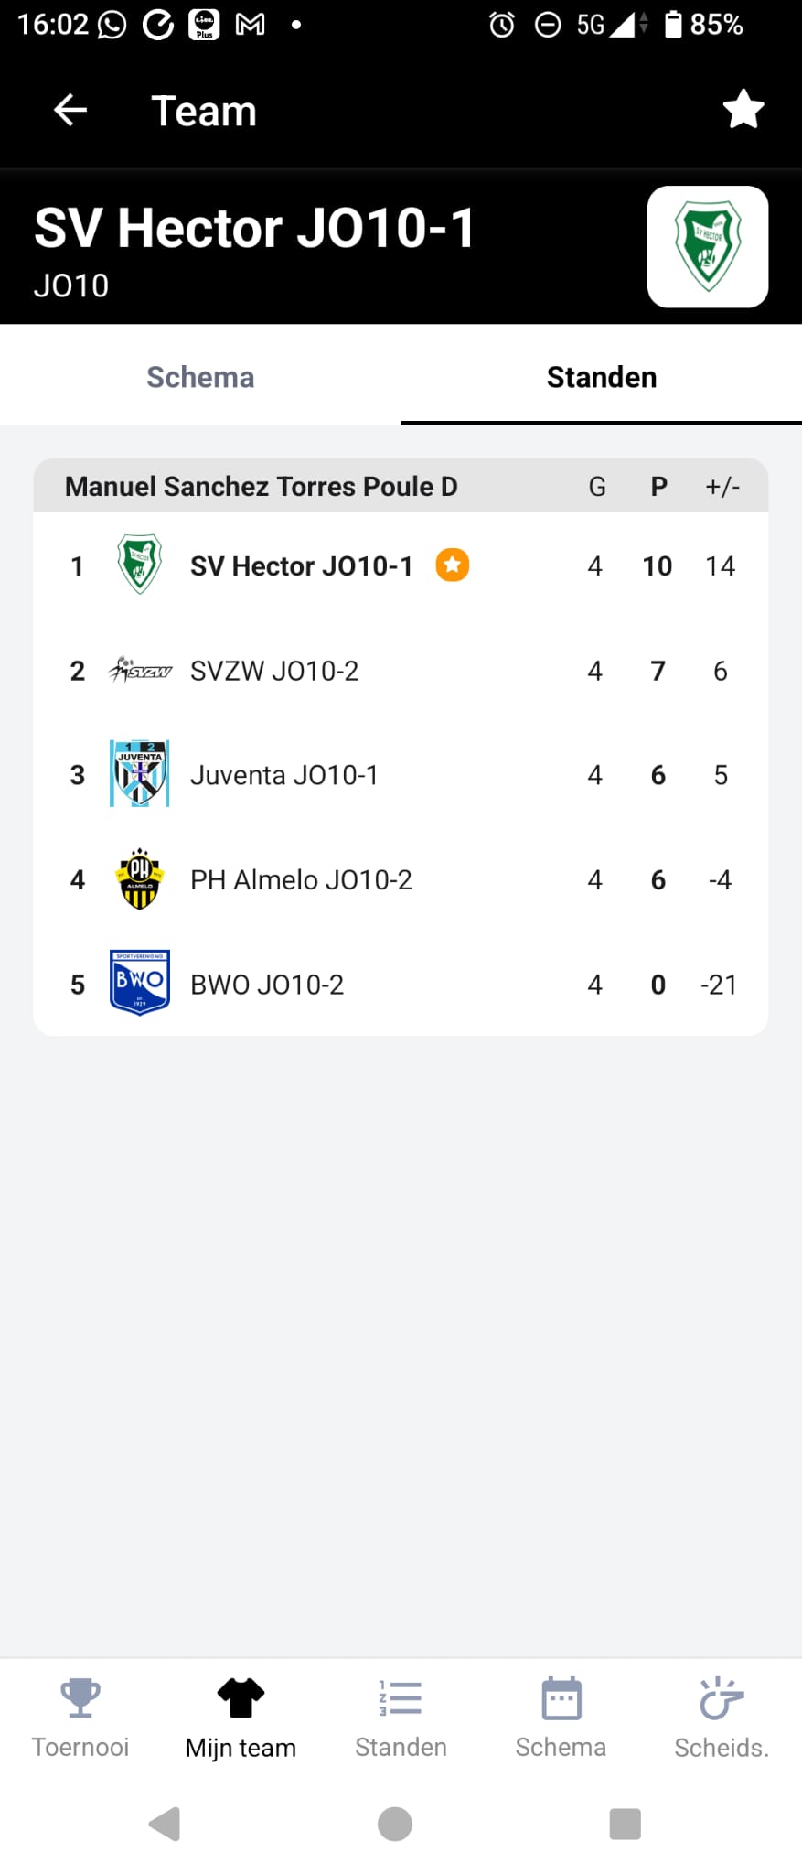Open BWO JO10-2 team row
802x1874 pixels.
click(x=401, y=985)
